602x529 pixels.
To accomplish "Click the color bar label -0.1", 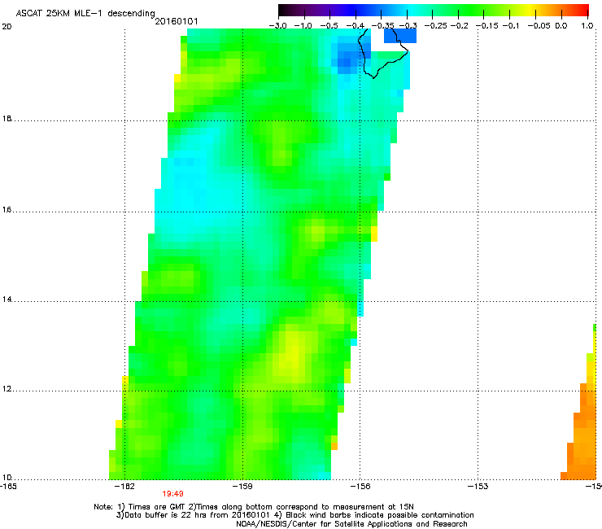I will point(511,26).
